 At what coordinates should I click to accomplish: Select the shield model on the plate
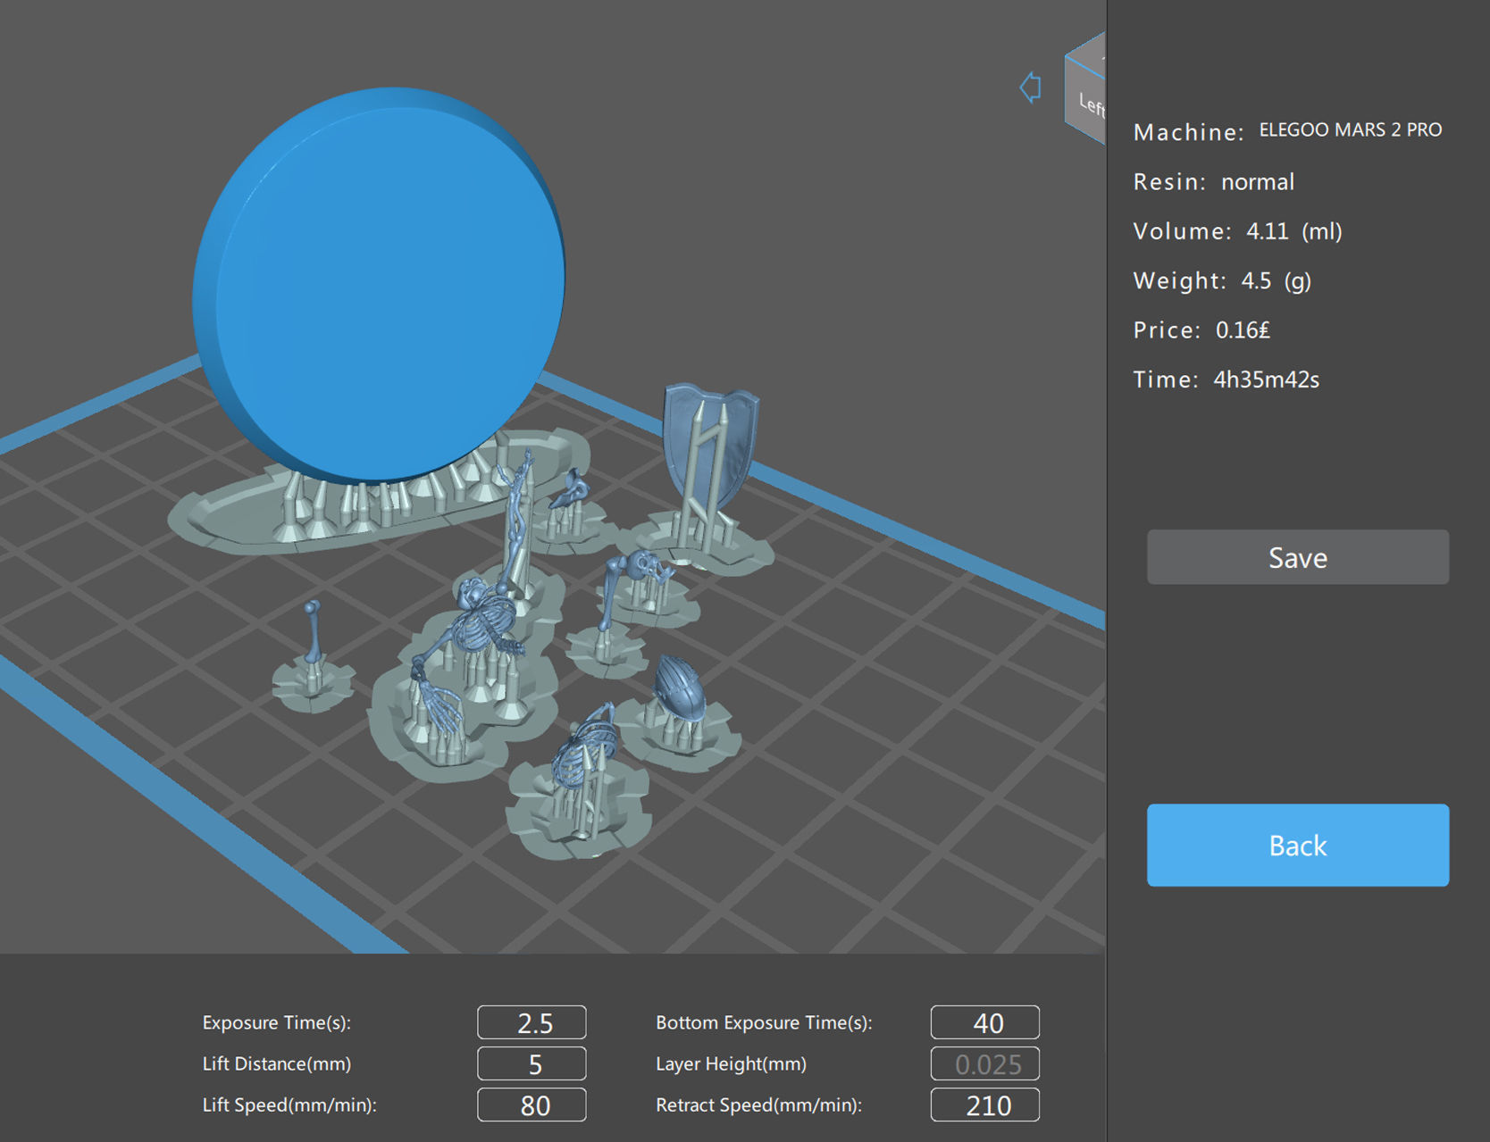[x=710, y=446]
